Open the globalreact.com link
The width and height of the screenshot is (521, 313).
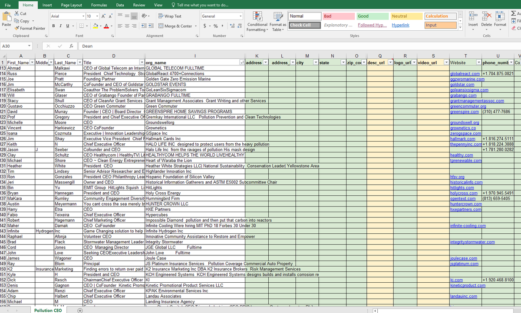(x=465, y=74)
